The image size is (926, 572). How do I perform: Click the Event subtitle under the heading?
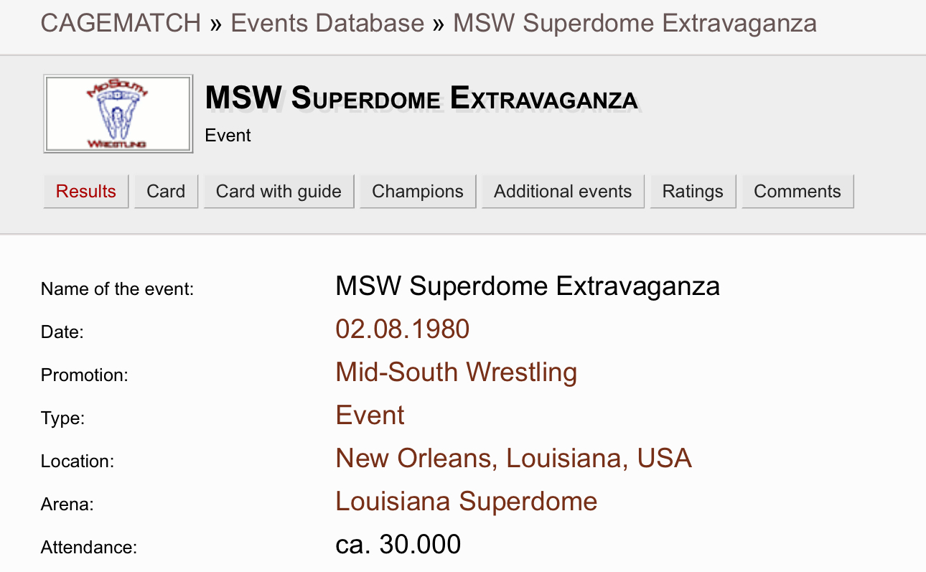228,136
